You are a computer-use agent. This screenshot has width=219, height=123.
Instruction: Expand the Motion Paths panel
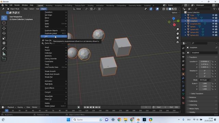click(194, 109)
